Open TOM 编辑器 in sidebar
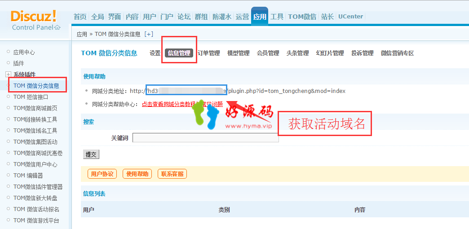469x229 pixels. [x=28, y=176]
